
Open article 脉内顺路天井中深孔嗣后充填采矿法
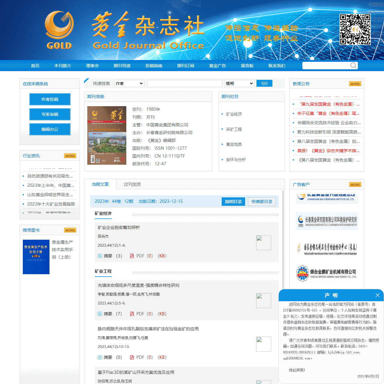click(148, 329)
